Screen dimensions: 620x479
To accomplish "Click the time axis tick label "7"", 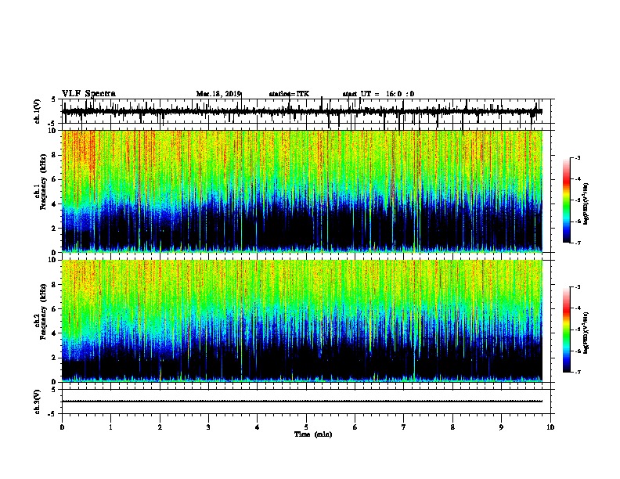I will click(404, 427).
